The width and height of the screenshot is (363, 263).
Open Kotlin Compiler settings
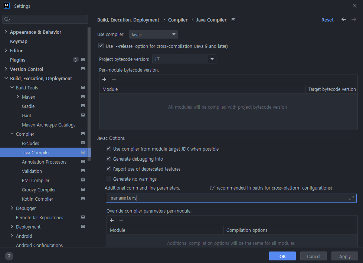pyautogui.click(x=37, y=199)
